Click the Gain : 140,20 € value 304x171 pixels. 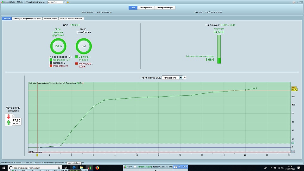(71, 25)
